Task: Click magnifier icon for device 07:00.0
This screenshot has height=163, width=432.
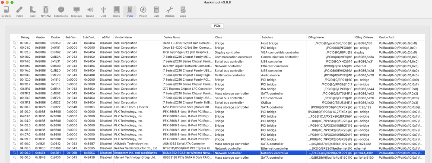Action: (14, 144)
